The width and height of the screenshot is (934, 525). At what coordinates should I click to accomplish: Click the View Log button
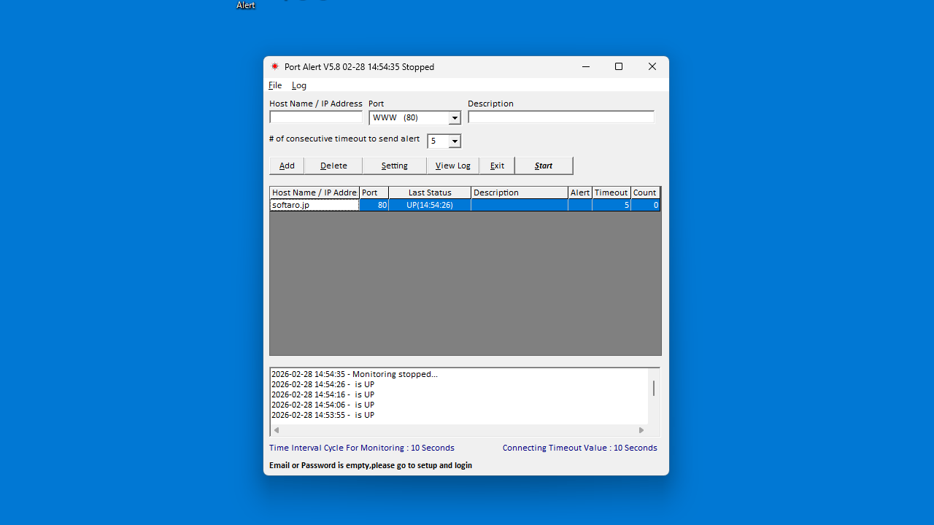(452, 166)
